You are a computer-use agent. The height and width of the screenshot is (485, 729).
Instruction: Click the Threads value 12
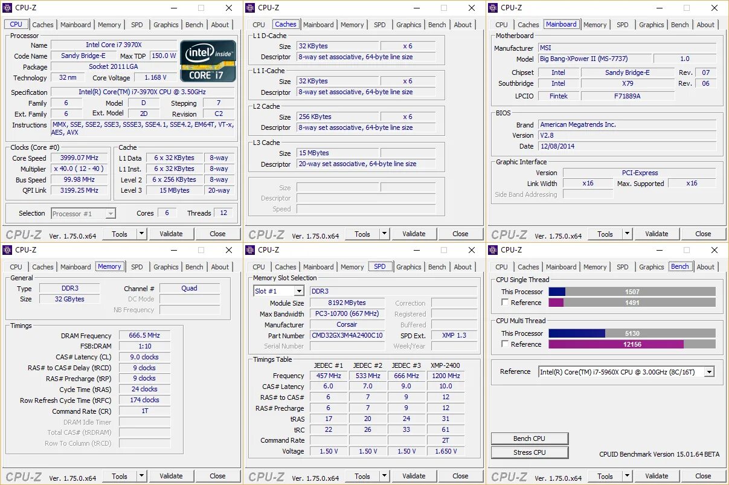pos(223,213)
